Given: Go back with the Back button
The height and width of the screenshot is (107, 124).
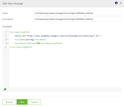Looking at the screenshot, I should pos(9,102).
